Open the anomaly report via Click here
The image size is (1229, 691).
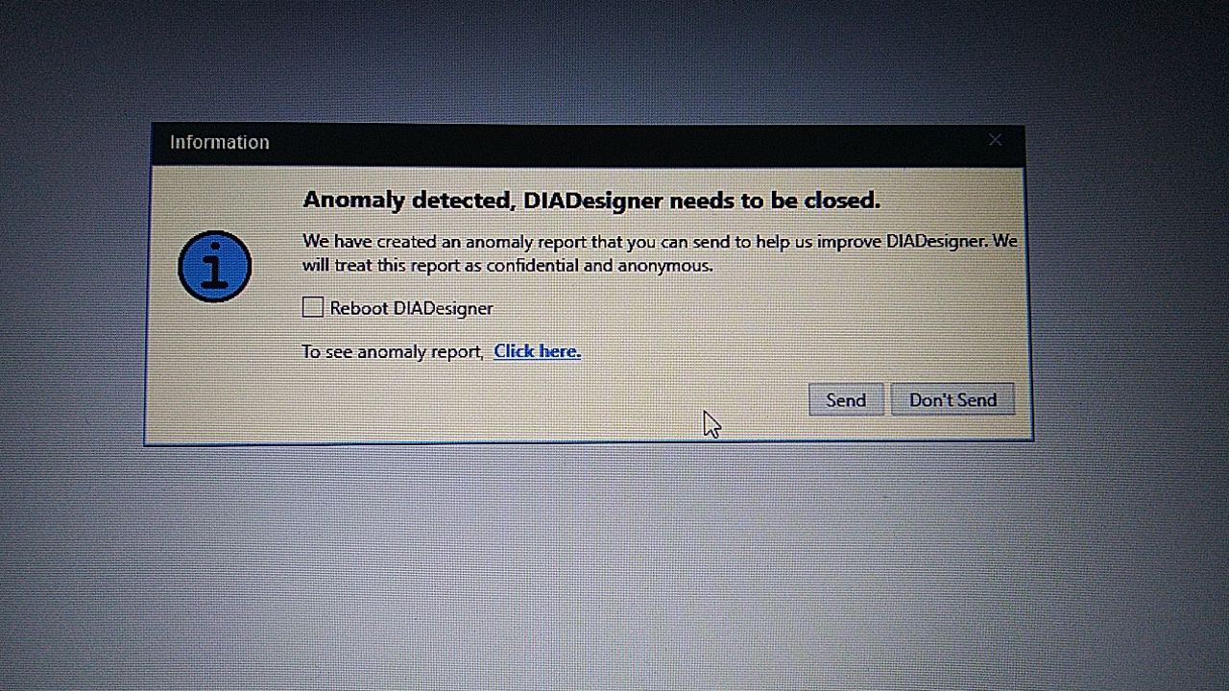(x=537, y=351)
